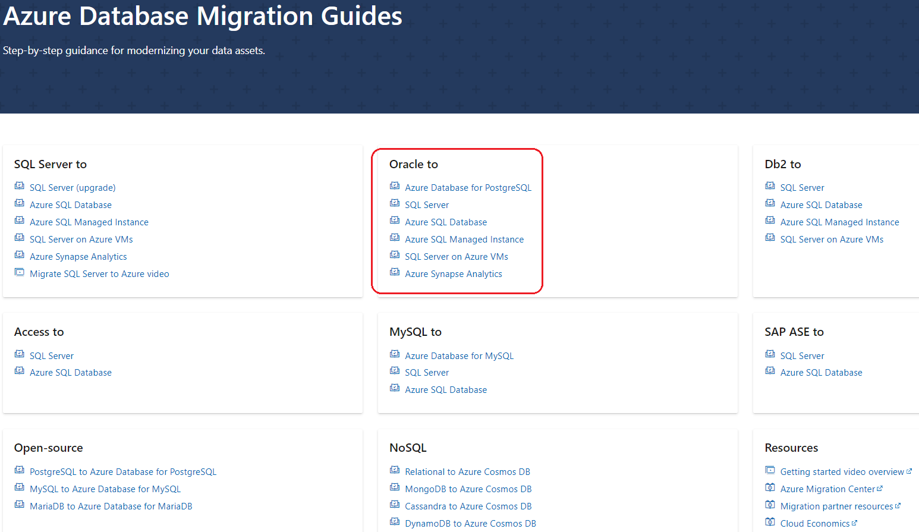
Task: Open SQL Server under MySQL to
Action: pyautogui.click(x=427, y=373)
